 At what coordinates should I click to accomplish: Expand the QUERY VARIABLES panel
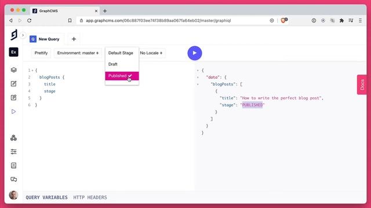pyautogui.click(x=46, y=198)
